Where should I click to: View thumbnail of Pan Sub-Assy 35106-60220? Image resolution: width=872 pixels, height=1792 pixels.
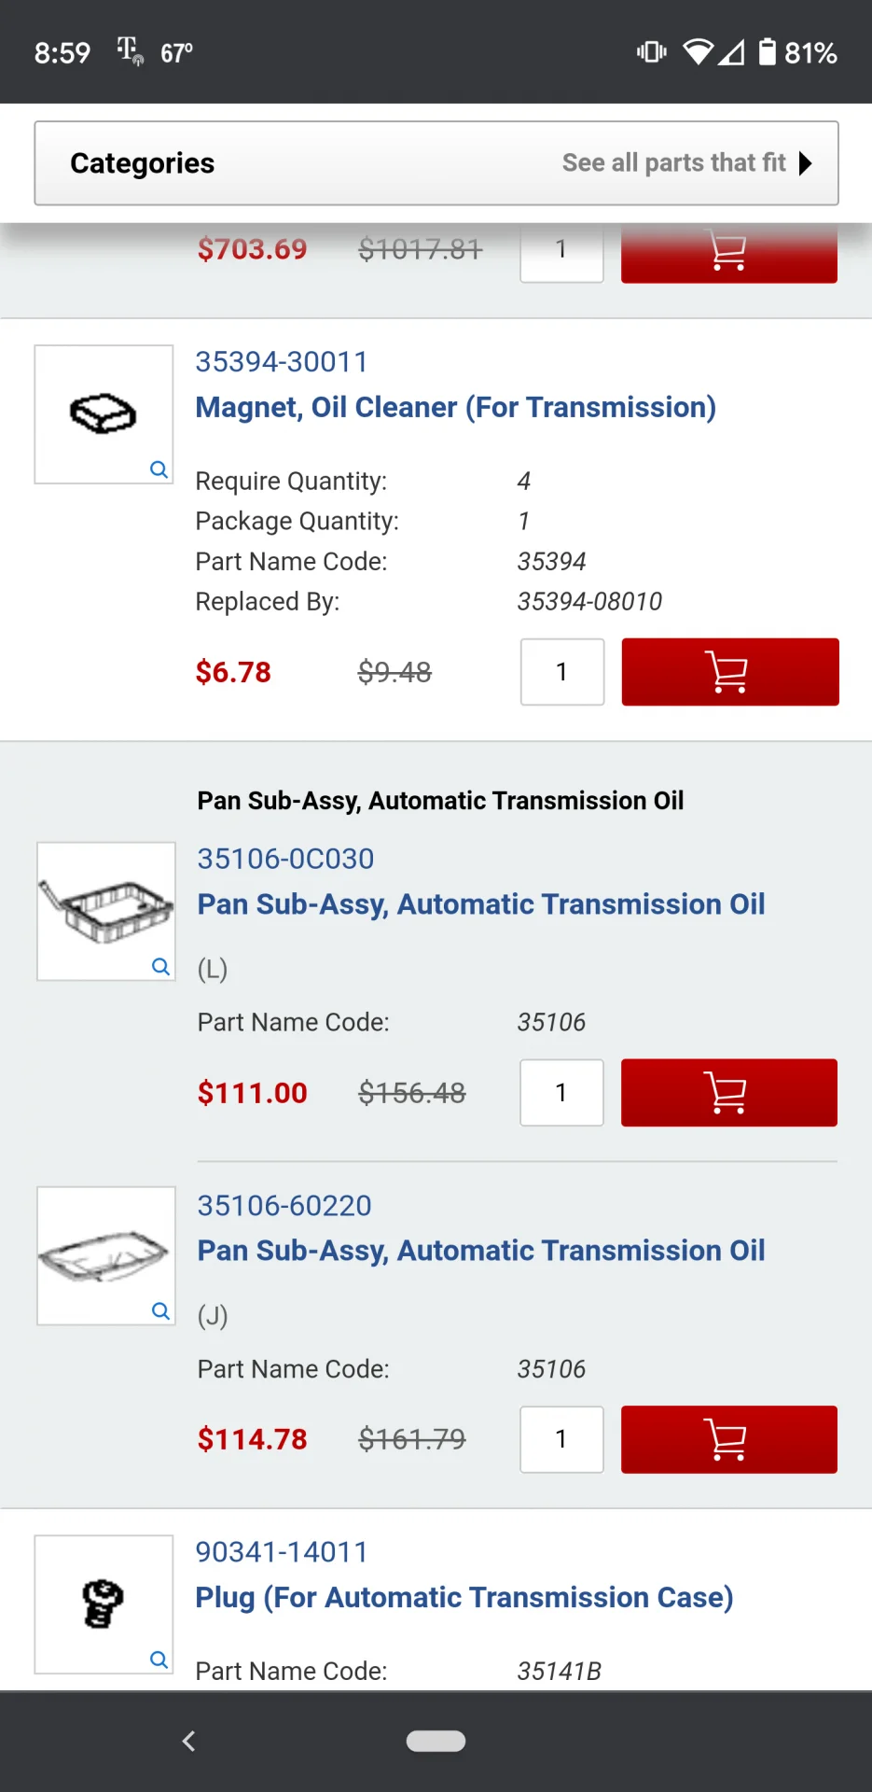click(104, 1254)
